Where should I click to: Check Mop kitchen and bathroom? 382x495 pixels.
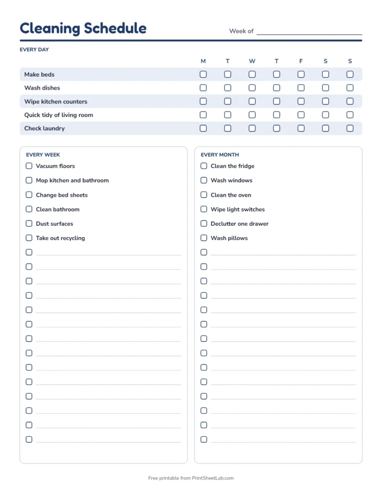point(29,180)
